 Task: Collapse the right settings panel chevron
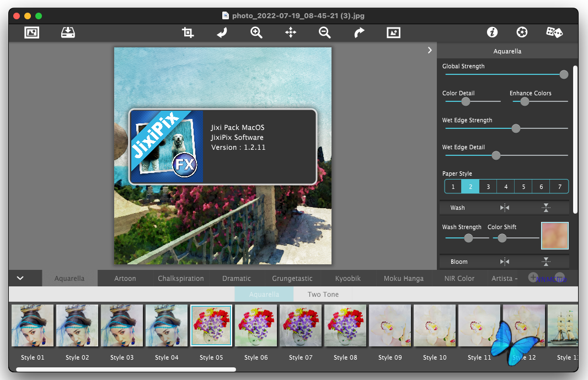(x=430, y=50)
